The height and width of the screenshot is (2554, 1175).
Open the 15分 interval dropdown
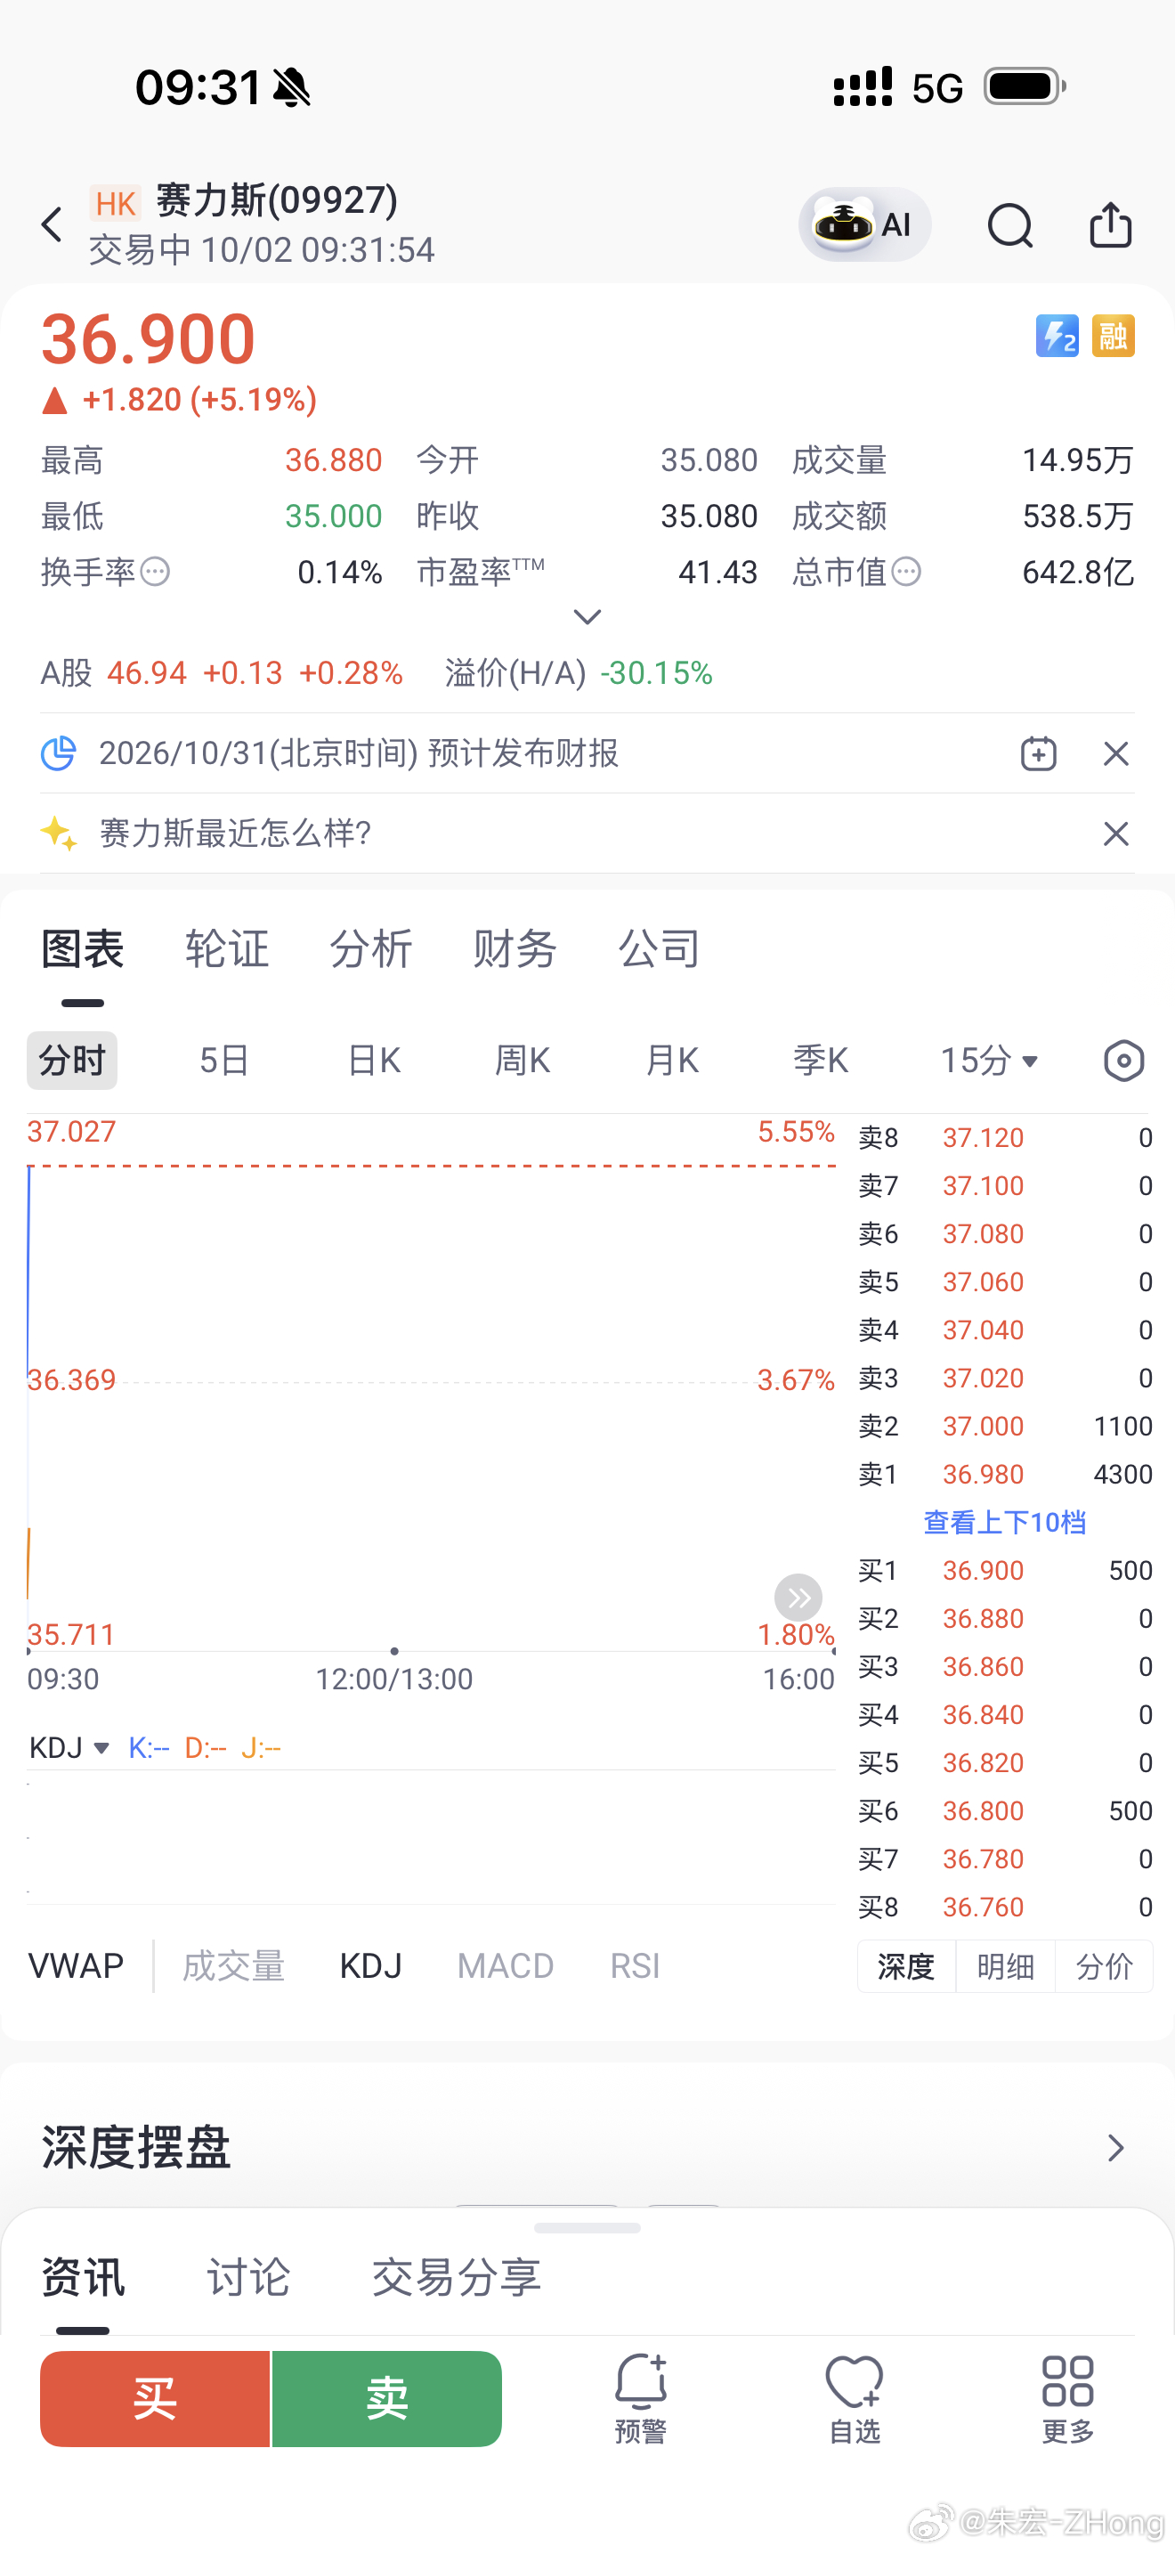coord(989,1061)
